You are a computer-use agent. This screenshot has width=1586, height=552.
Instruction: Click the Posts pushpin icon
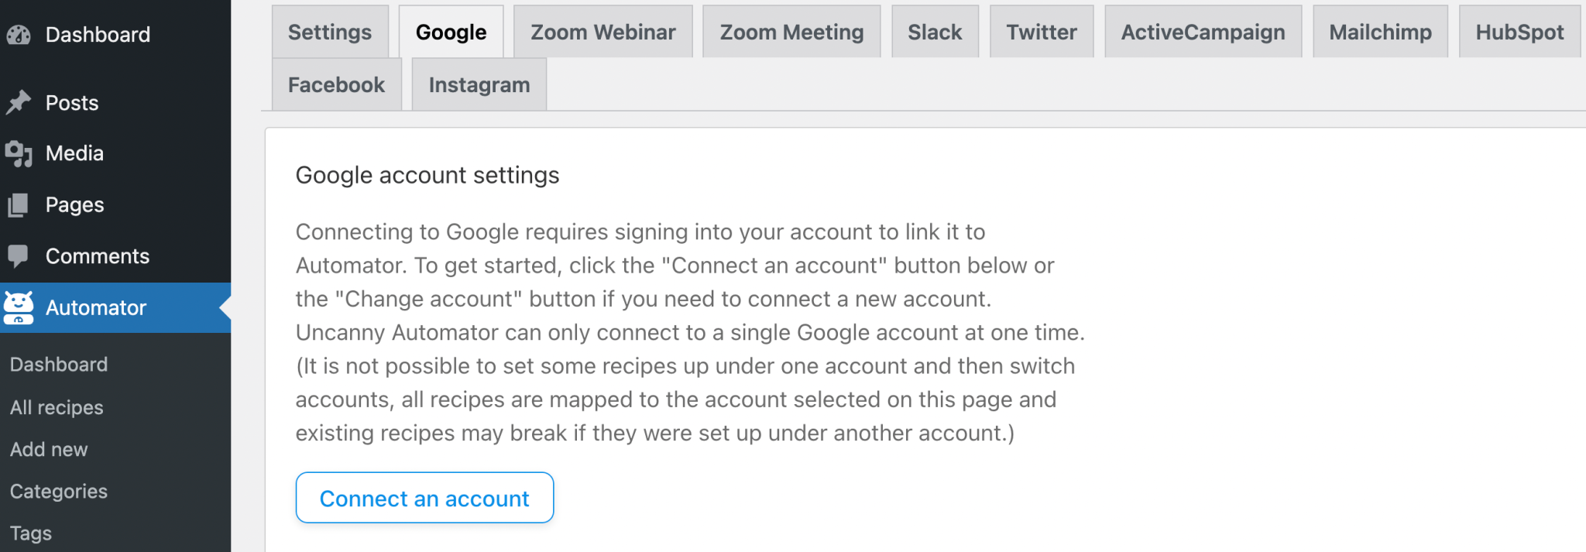(x=19, y=102)
